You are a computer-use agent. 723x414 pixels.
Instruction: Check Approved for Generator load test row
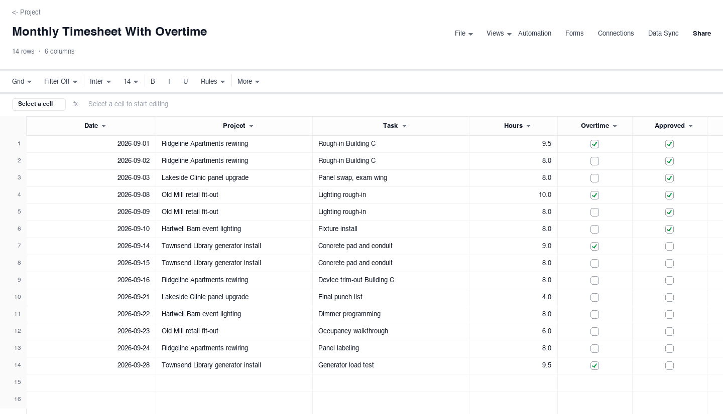669,365
